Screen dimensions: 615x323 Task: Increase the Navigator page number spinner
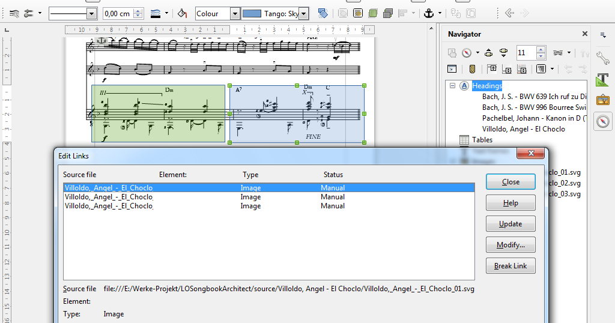pyautogui.click(x=541, y=50)
